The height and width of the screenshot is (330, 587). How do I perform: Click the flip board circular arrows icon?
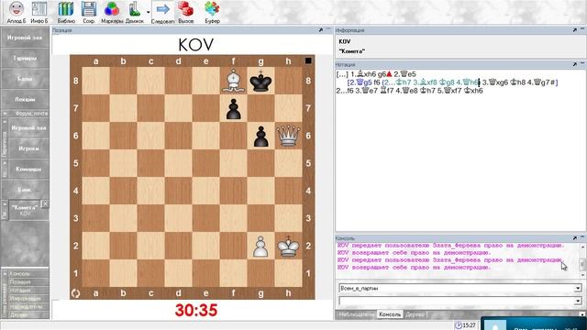[75, 293]
